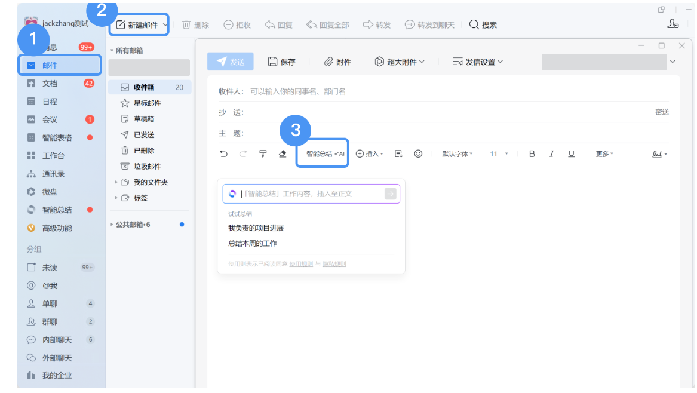This screenshot has width=697, height=393.
Task: Toggle italic formatting with the I icon
Action: pyautogui.click(x=551, y=153)
